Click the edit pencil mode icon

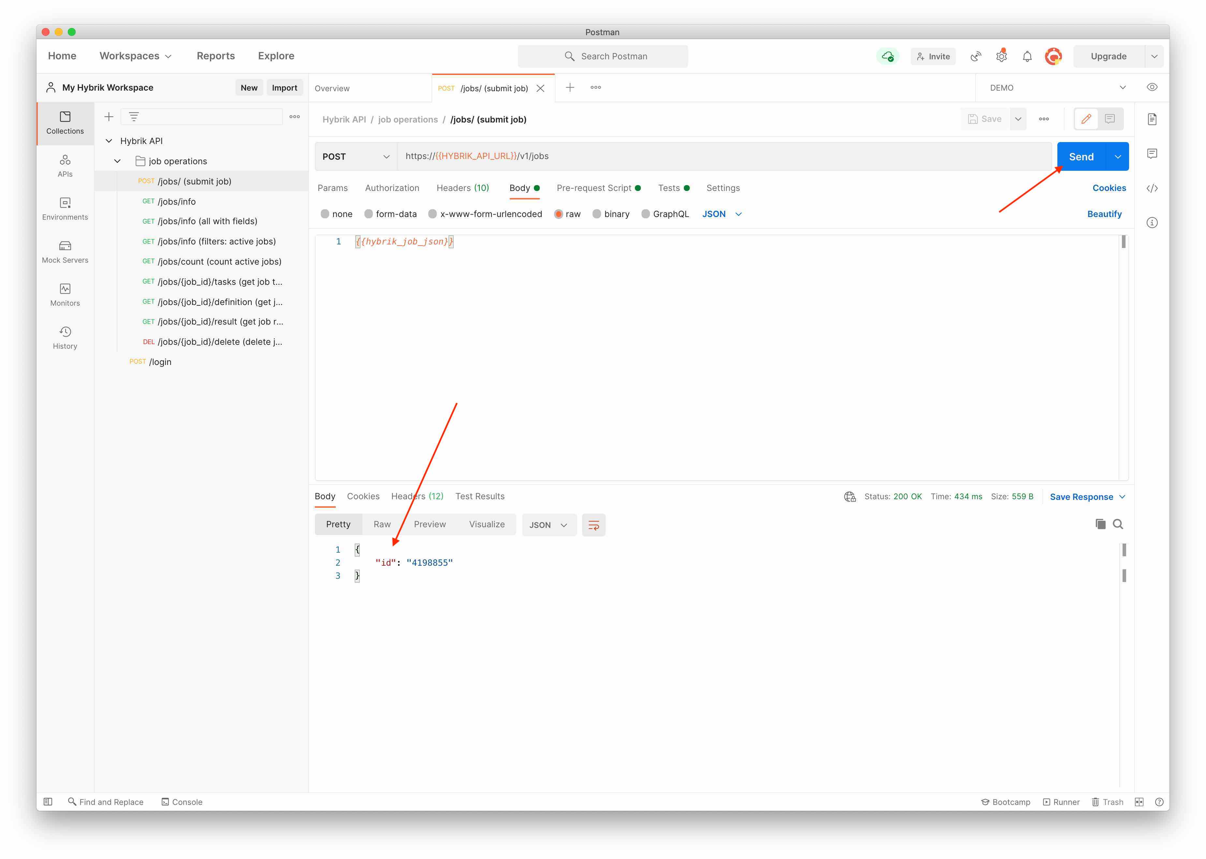coord(1086,119)
